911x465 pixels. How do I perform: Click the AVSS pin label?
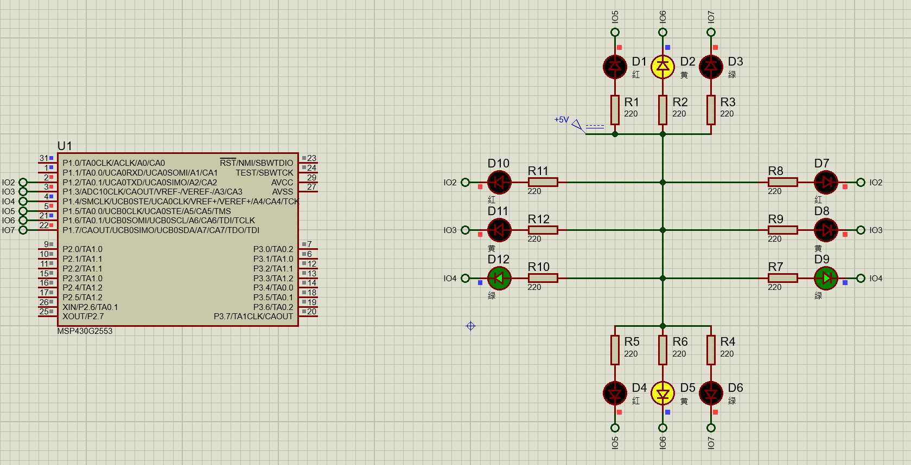282,191
